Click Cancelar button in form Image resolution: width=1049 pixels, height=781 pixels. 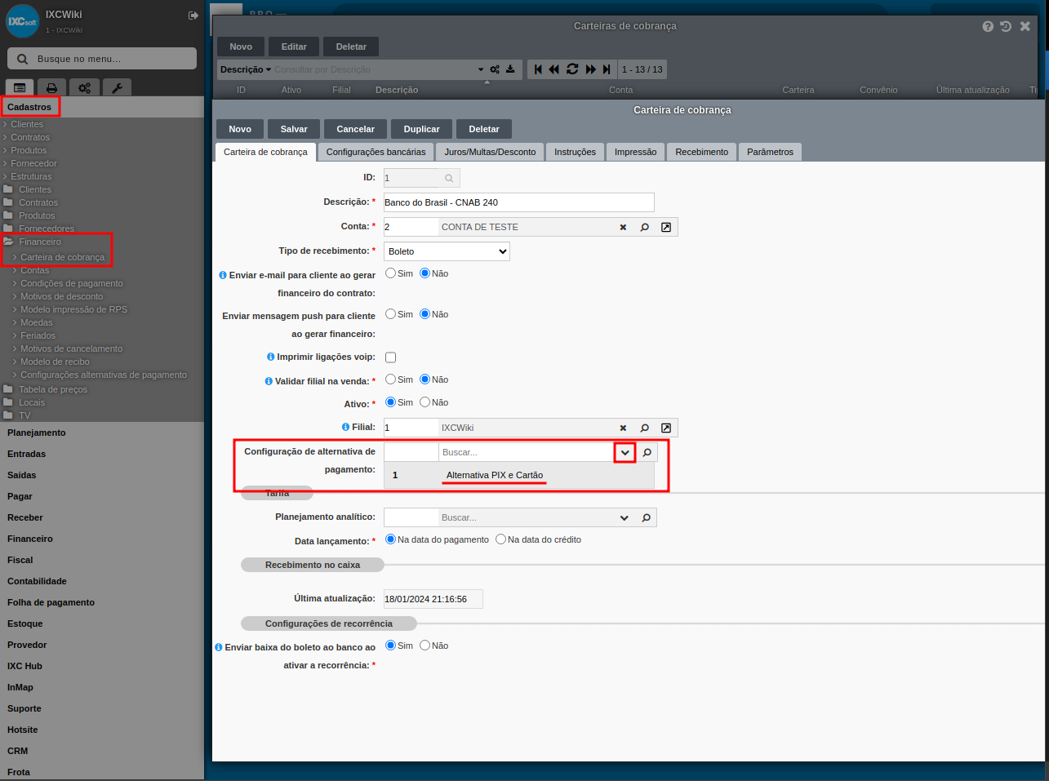pyautogui.click(x=356, y=129)
